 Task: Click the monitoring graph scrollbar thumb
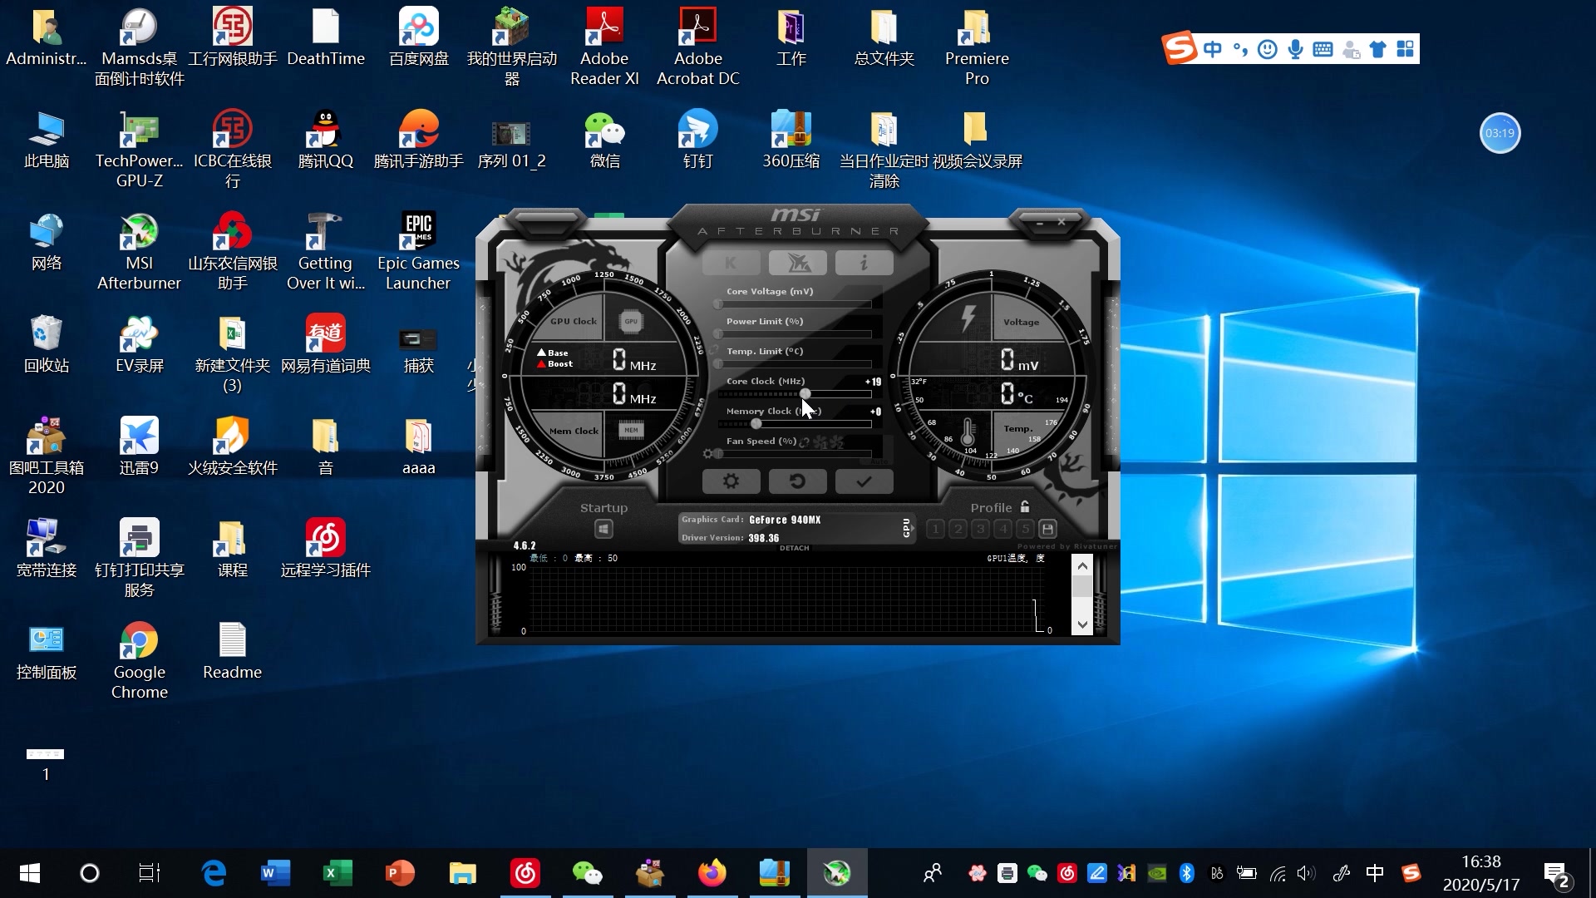(x=1081, y=586)
